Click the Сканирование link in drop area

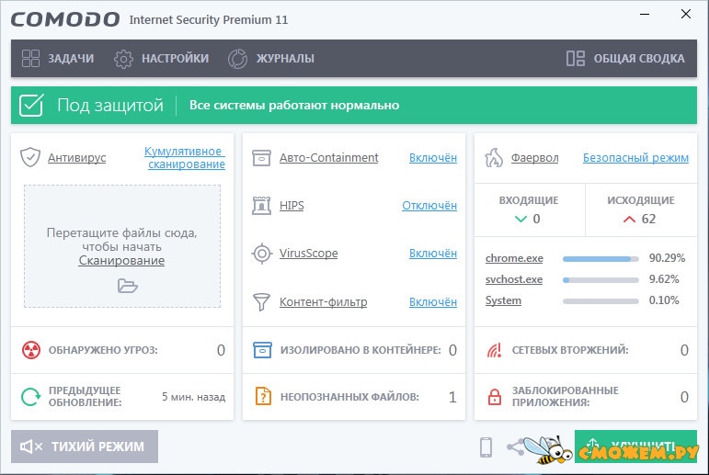pyautogui.click(x=121, y=260)
